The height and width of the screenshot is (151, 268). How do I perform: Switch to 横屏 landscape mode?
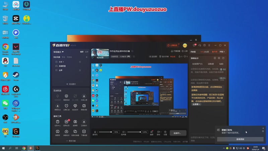tap(82, 52)
